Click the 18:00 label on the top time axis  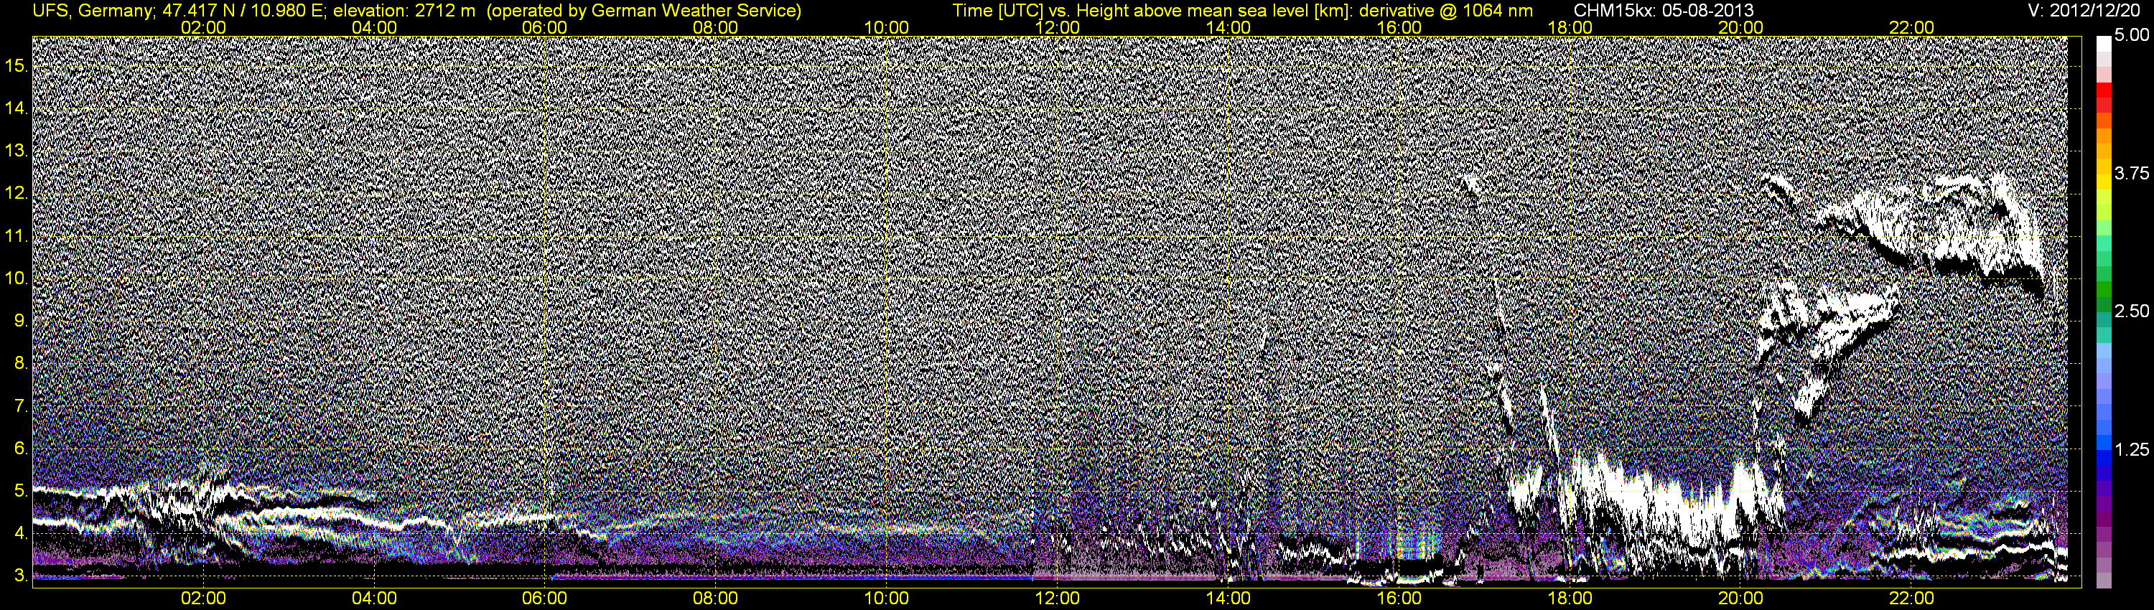[1570, 27]
